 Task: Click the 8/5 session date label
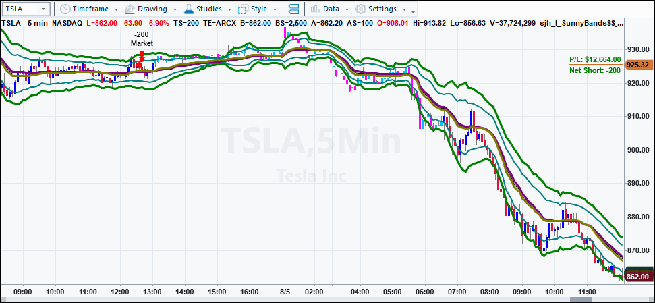pyautogui.click(x=285, y=290)
